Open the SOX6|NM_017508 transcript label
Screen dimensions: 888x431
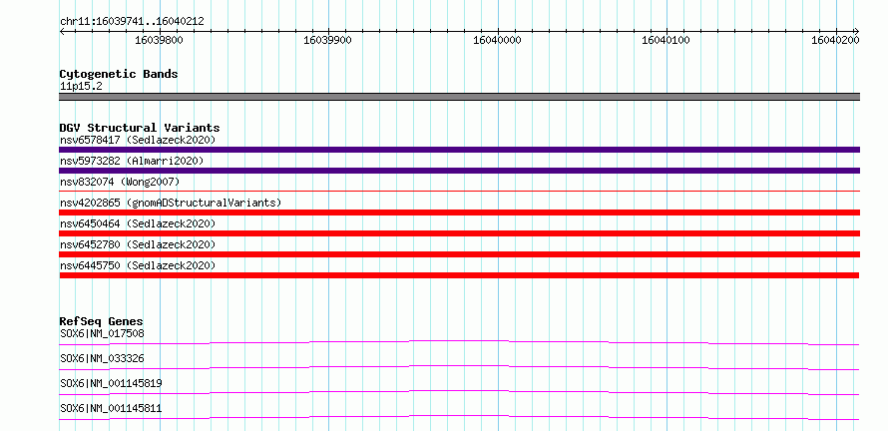point(102,333)
